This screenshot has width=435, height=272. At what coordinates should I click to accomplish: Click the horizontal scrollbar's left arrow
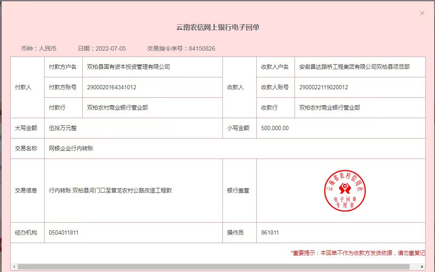click(x=14, y=266)
